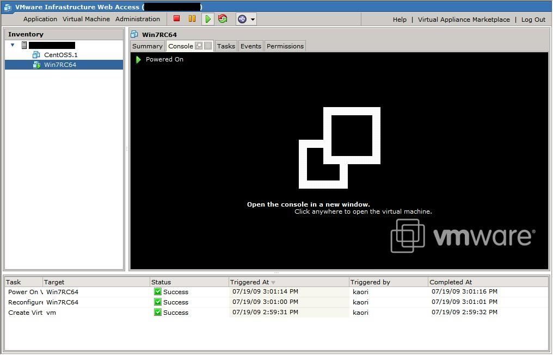The image size is (553, 355).
Task: Select Win7RC64 virtual machine in Inventory
Action: 64,65
